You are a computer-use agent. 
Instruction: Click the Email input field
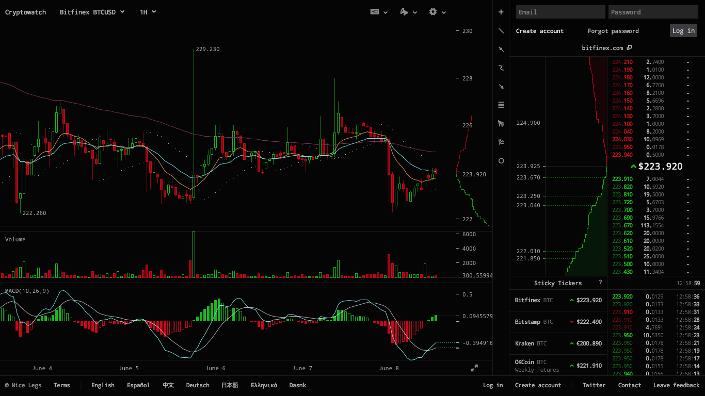pyautogui.click(x=560, y=12)
